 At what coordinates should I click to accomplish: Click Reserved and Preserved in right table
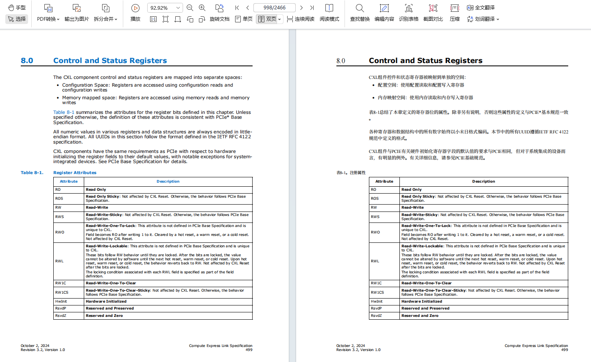point(425,308)
